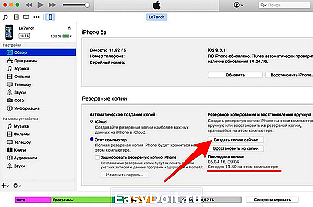313x207 pixels.
Task: Click the Номер телефона label
Action: 107,56
